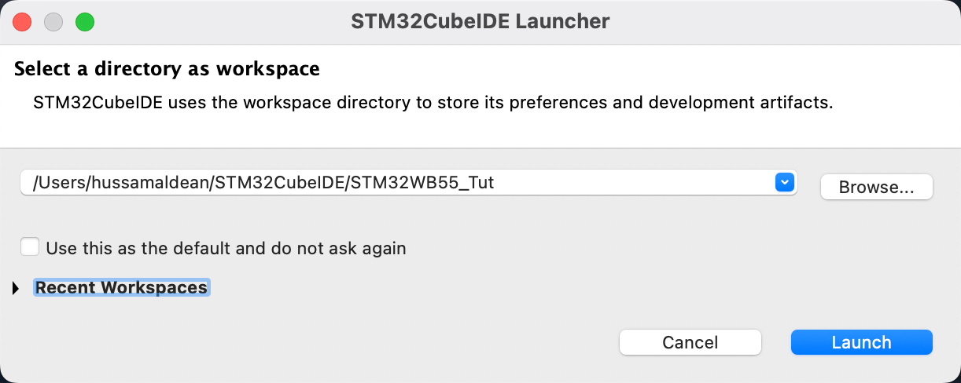961x383 pixels.
Task: Open the Browse... directory chooser
Action: pyautogui.click(x=875, y=188)
